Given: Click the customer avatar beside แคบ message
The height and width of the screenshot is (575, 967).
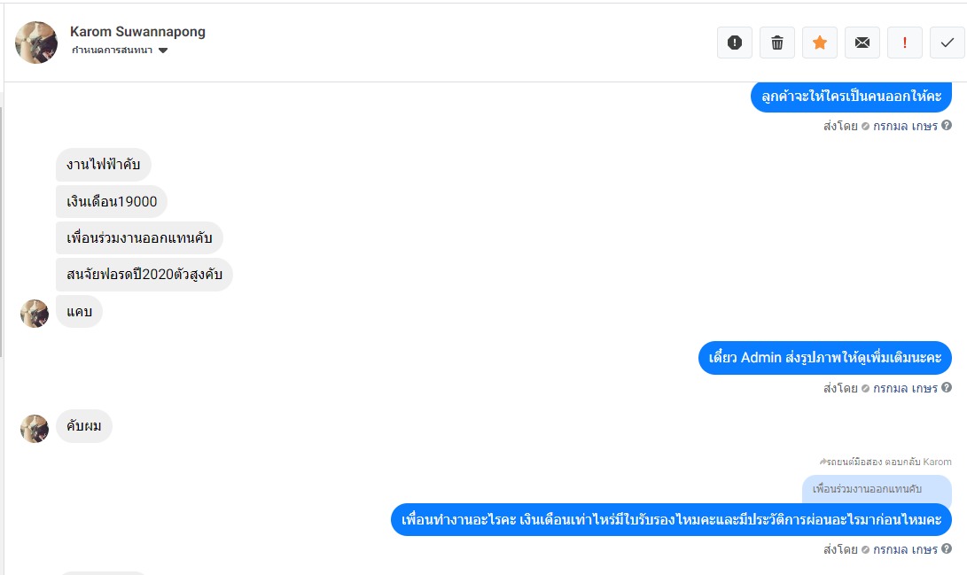Looking at the screenshot, I should point(35,314).
